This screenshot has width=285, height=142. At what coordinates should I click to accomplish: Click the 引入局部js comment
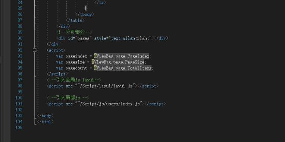point(68,98)
